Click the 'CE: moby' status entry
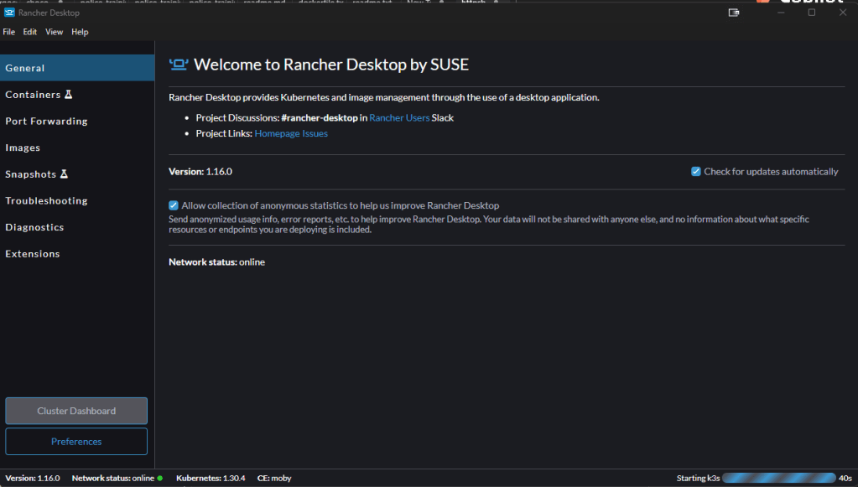Viewport: 858px width, 487px height. point(274,479)
